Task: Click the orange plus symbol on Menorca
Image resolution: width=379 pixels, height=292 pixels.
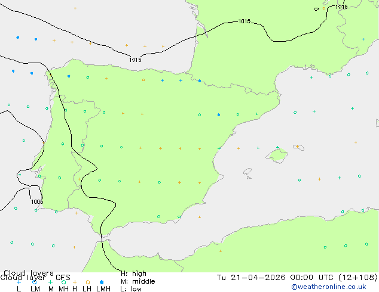Action: point(297,147)
